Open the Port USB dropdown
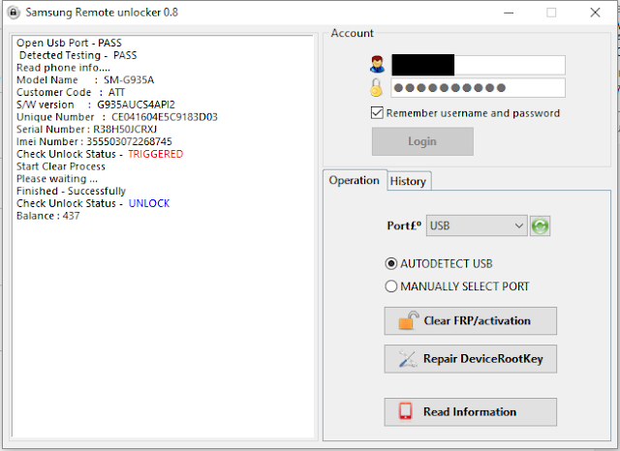 tap(477, 225)
